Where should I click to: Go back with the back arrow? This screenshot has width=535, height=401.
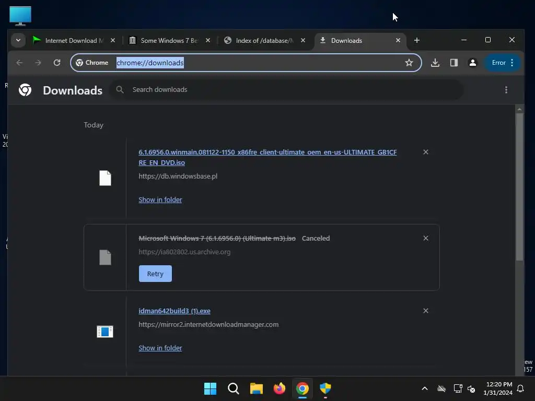tap(19, 63)
